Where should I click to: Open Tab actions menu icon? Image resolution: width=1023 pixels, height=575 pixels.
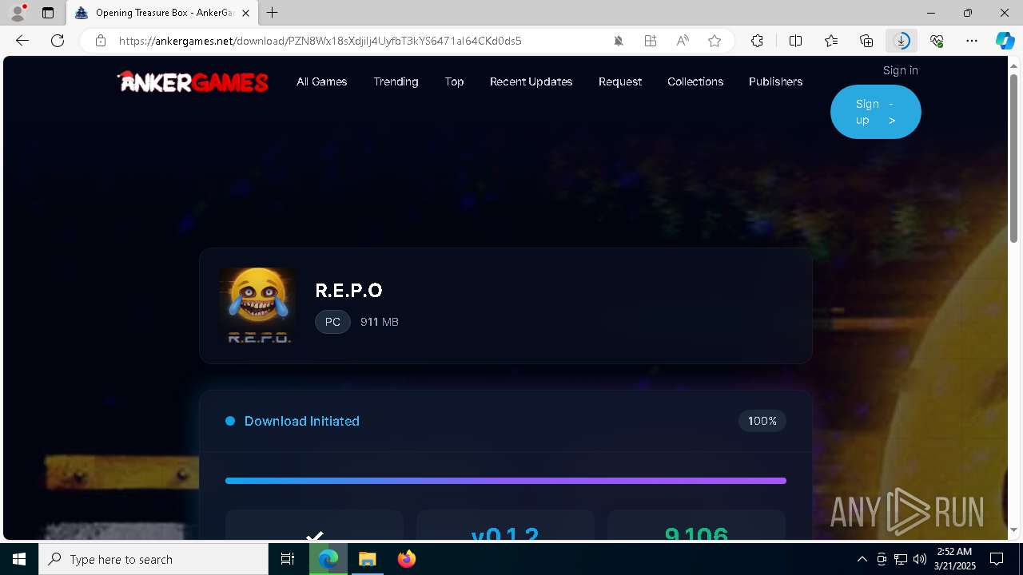48,13
